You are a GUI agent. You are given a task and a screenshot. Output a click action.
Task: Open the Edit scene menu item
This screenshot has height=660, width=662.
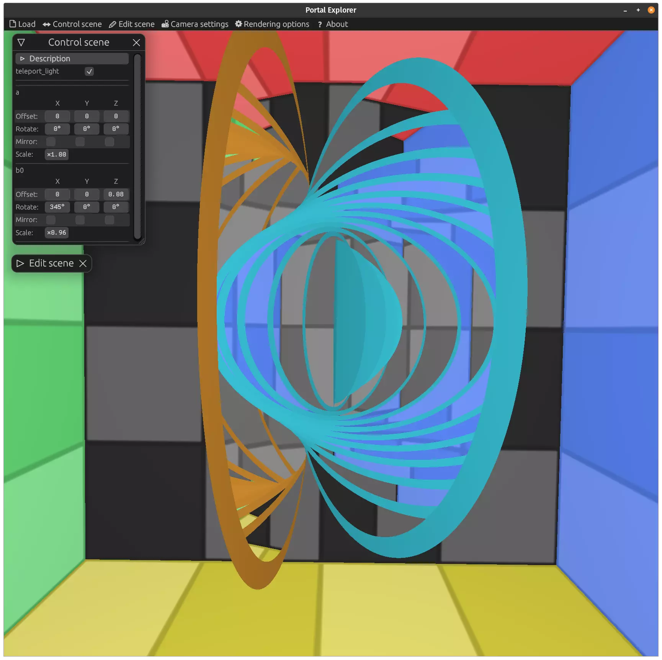[132, 24]
